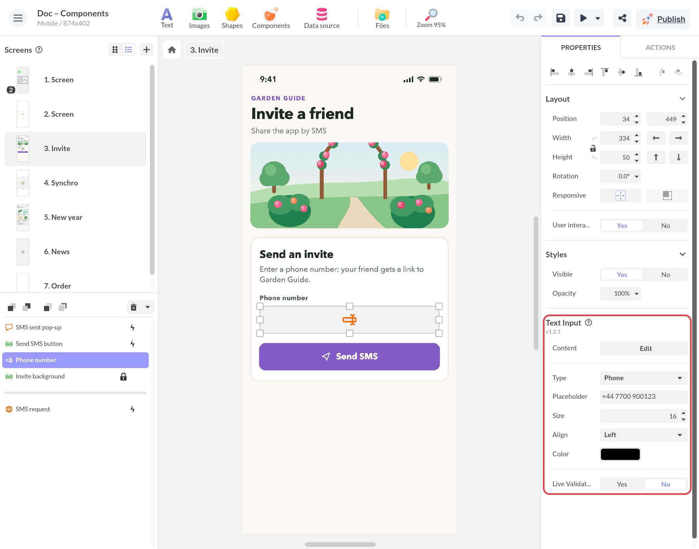Toggle width-height aspect lock

[593, 148]
